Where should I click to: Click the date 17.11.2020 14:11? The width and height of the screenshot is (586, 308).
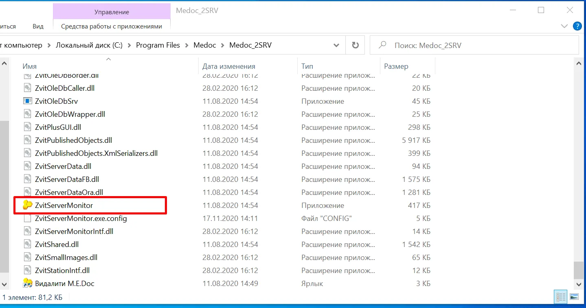click(x=230, y=218)
